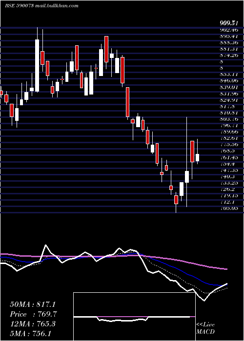This screenshot has width=244, height=341.
Task: Click the 874.26 price axis label
Action: click(229, 55)
